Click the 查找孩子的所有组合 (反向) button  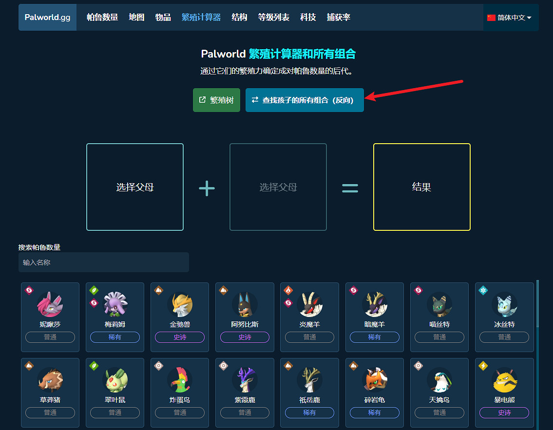click(305, 100)
